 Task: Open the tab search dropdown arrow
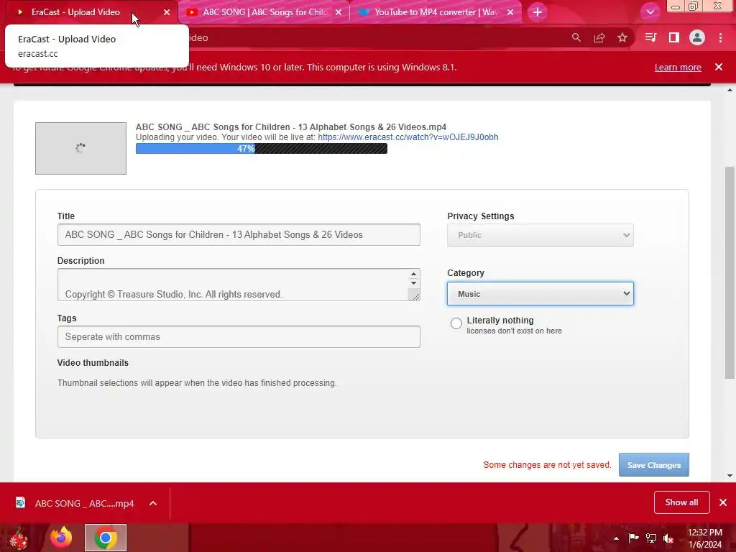(x=650, y=12)
